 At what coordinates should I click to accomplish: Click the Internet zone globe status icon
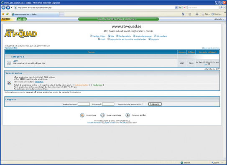182,162
